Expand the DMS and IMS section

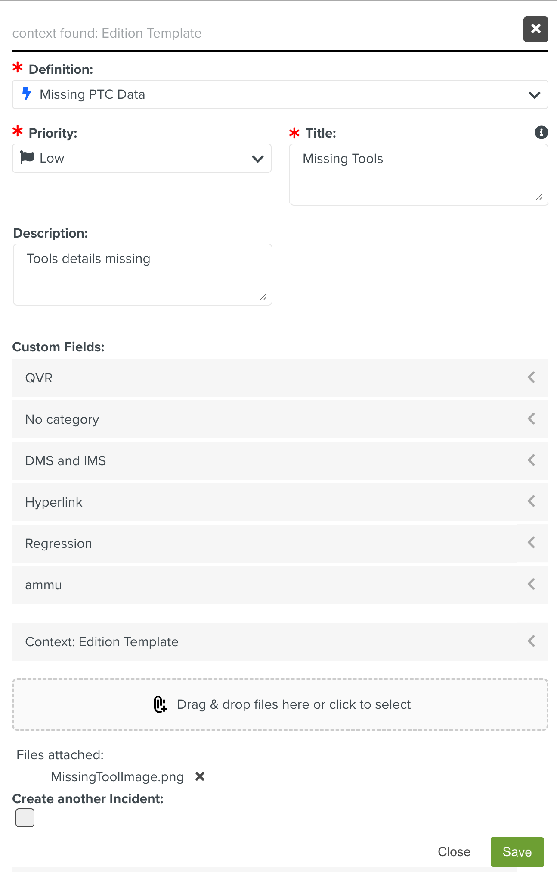(x=280, y=461)
